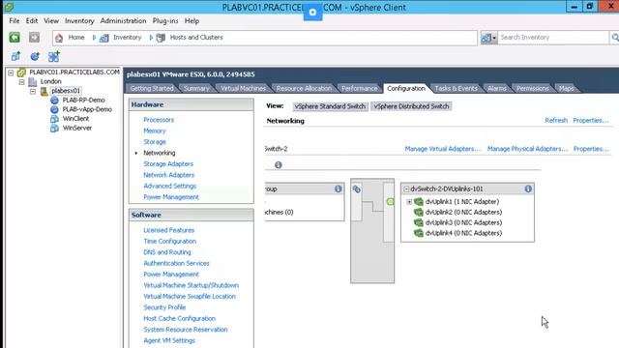Click the New Datacenter toolbar icon
Image resolution: width=619 pixels, height=348 pixels.
(x=15, y=56)
